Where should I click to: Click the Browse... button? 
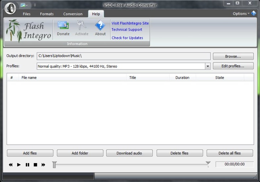233,56
